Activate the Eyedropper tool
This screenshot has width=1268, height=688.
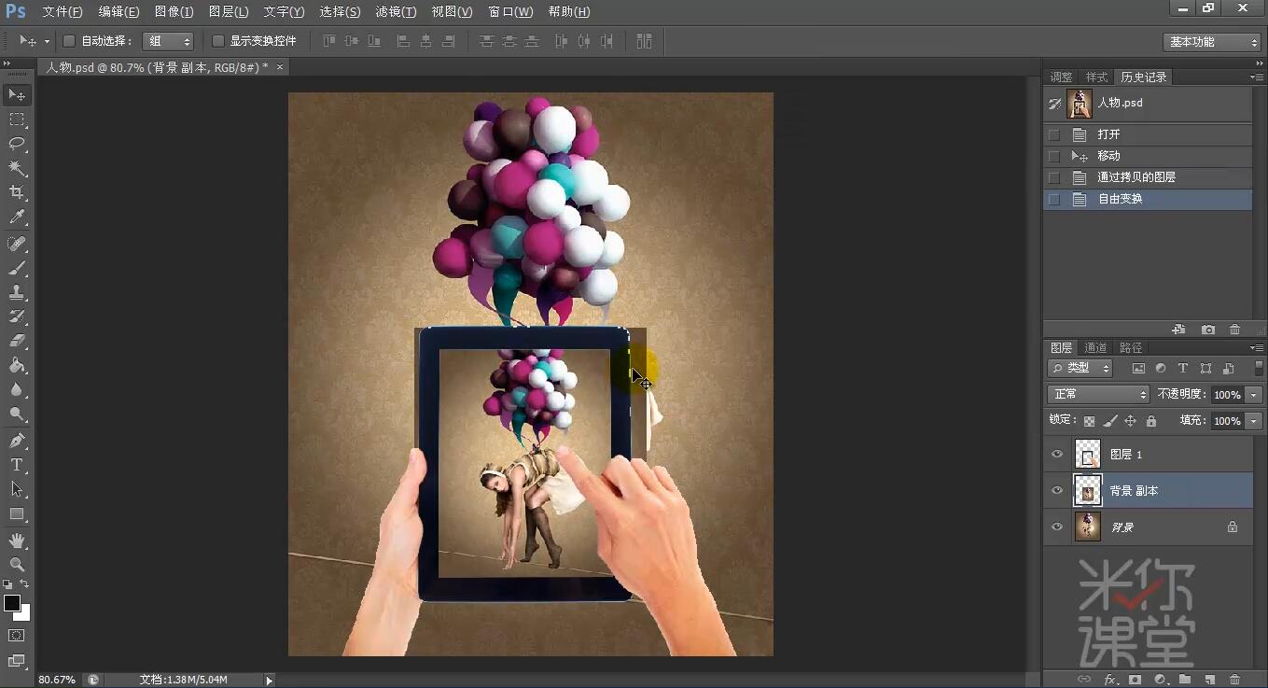[x=17, y=218]
